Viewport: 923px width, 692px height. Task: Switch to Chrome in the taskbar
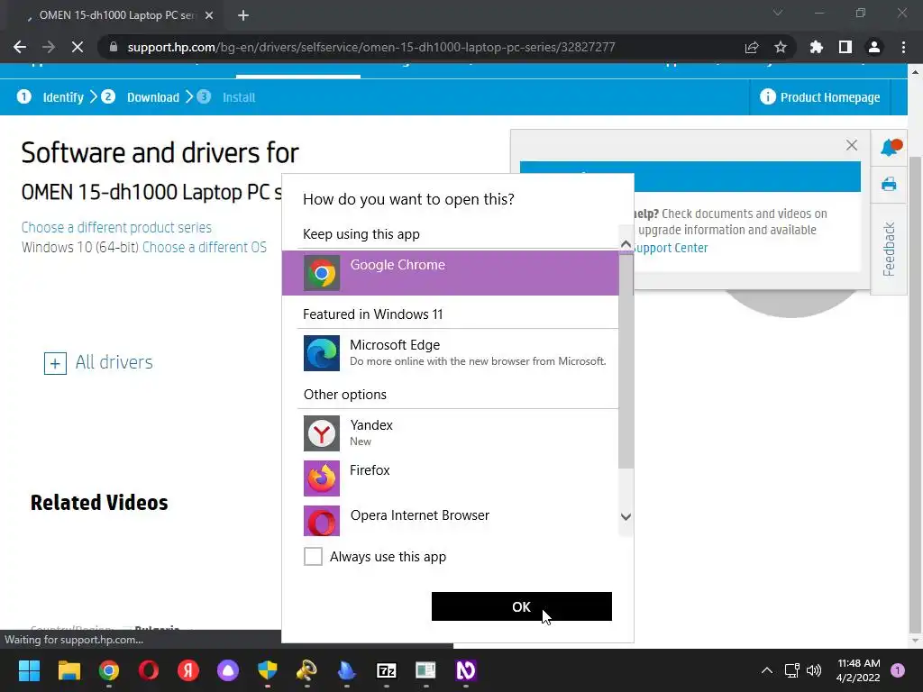click(x=109, y=670)
